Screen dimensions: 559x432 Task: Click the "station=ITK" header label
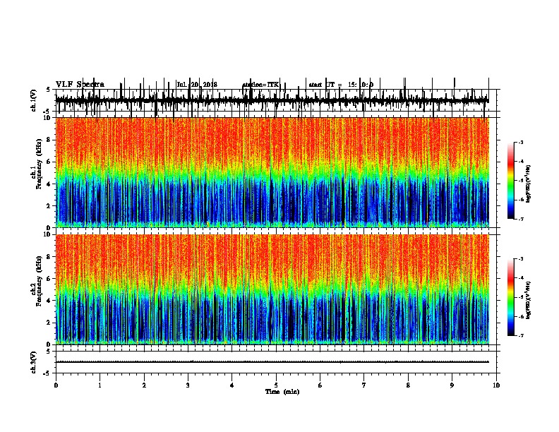(260, 85)
